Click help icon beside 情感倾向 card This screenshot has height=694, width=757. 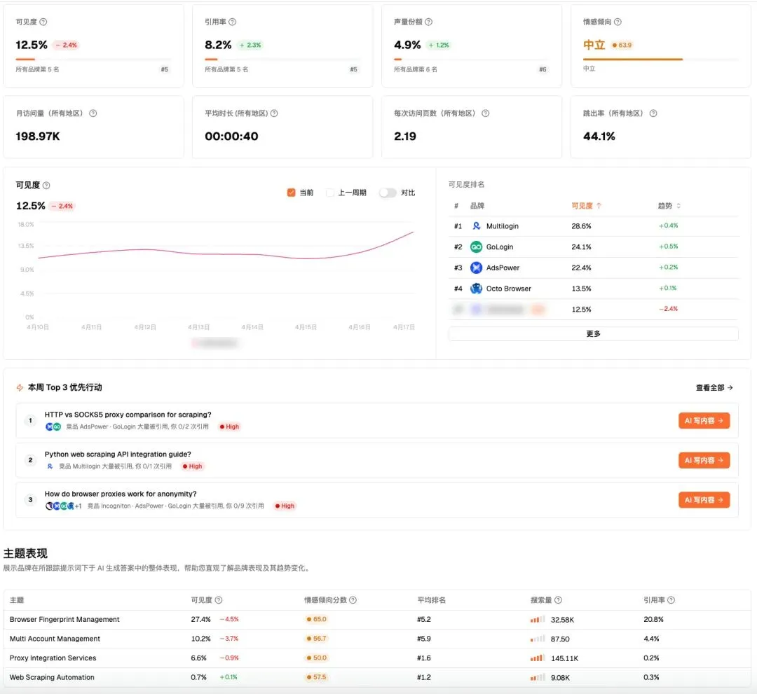(618, 22)
